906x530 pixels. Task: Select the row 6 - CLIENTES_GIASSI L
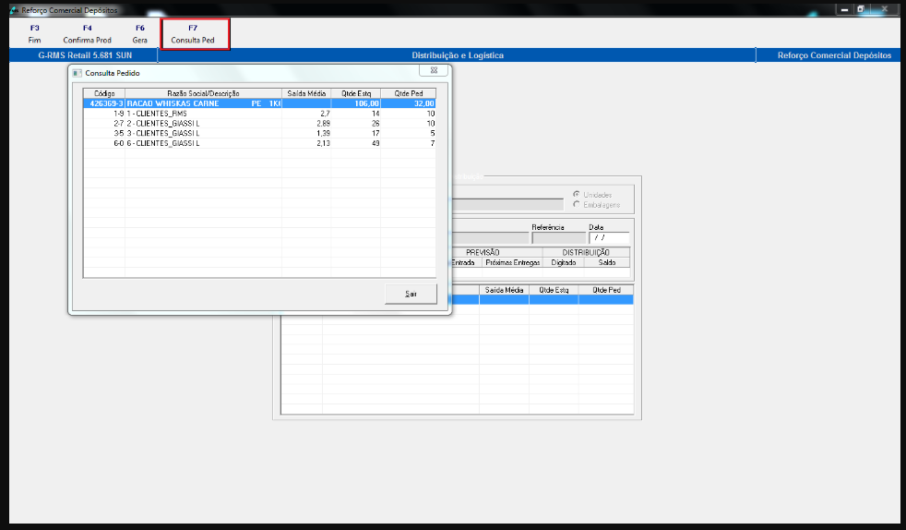tap(259, 143)
